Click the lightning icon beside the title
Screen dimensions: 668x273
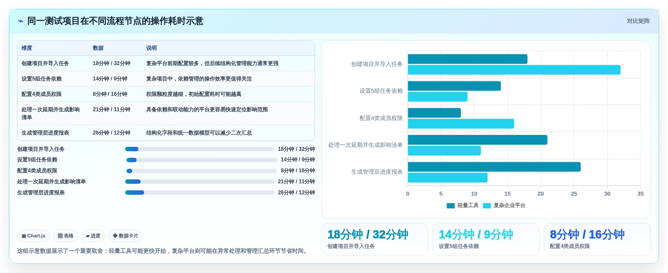click(21, 21)
